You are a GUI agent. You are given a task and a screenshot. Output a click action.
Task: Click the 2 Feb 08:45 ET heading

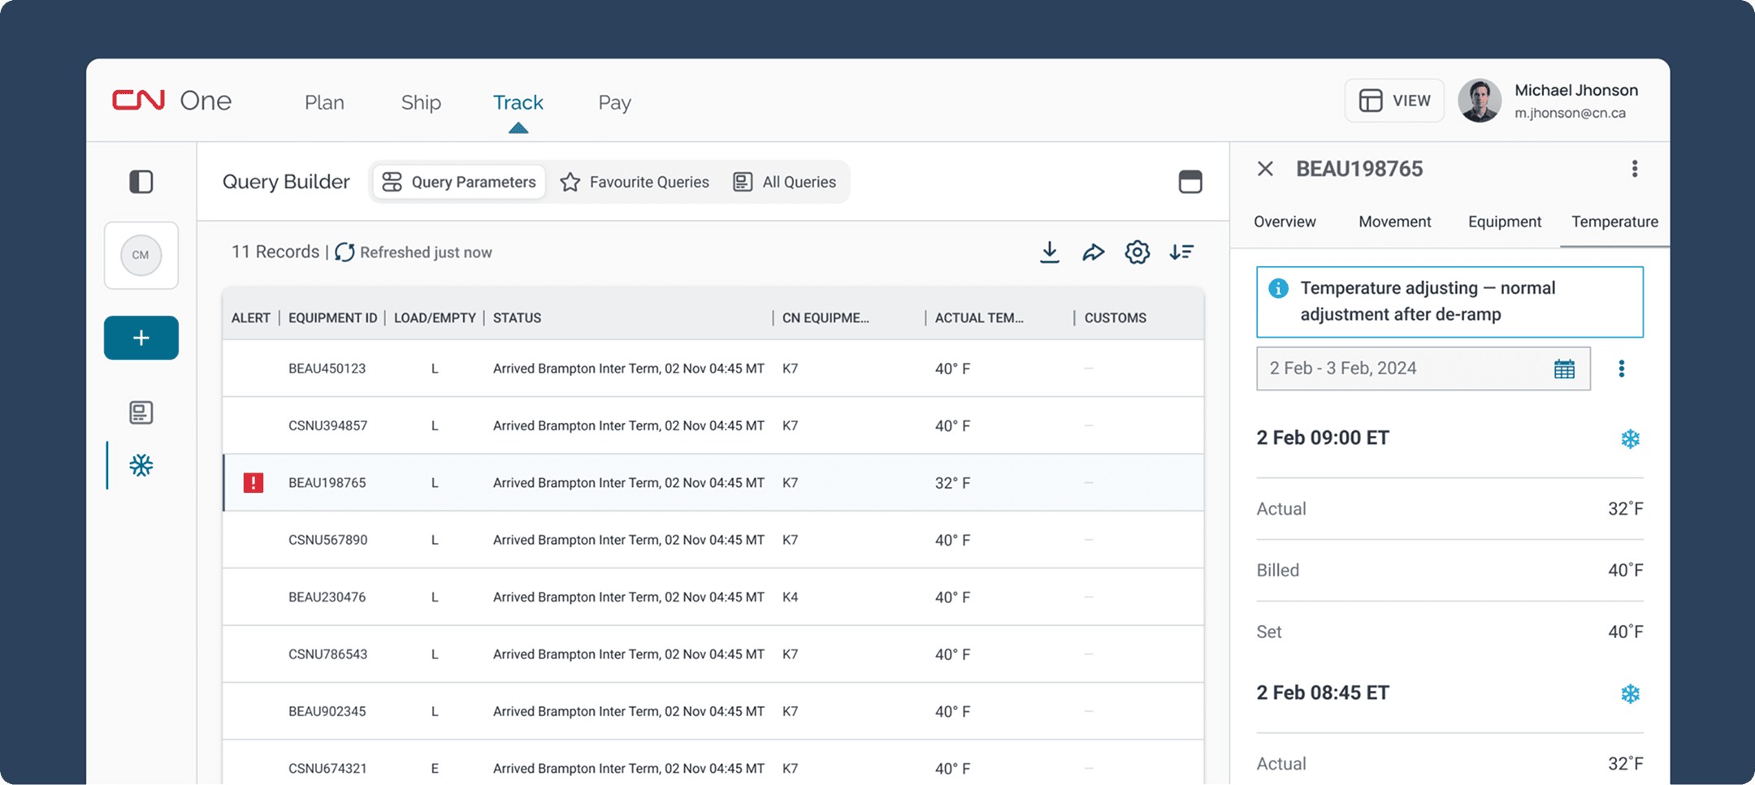point(1323,693)
